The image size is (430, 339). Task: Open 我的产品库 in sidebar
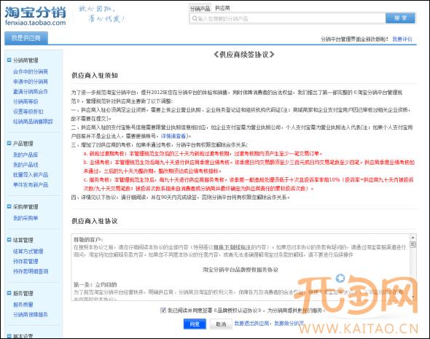(26, 155)
